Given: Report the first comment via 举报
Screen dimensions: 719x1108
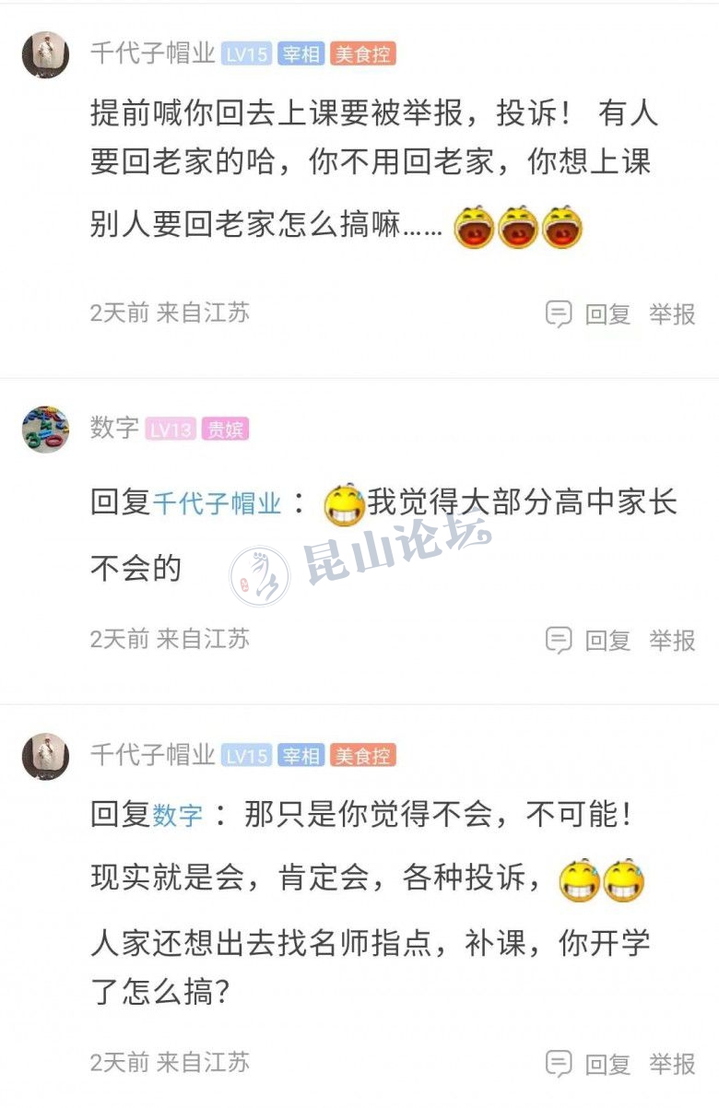Looking at the screenshot, I should pyautogui.click(x=672, y=314).
